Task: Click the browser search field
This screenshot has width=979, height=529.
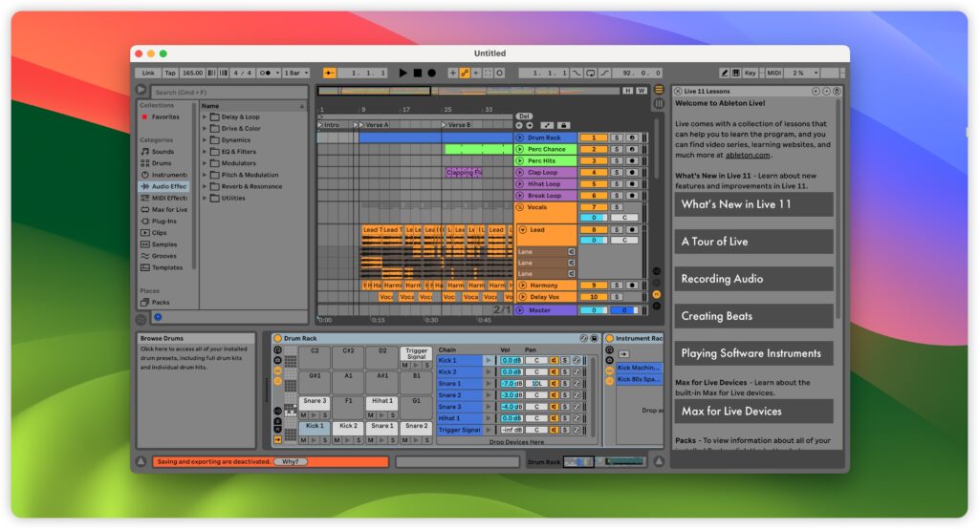Action: point(228,93)
